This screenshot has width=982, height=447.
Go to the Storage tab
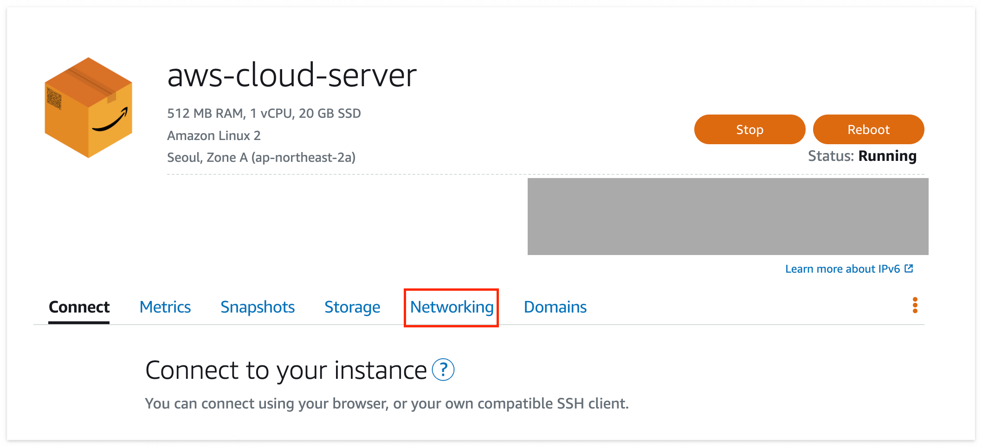(352, 307)
